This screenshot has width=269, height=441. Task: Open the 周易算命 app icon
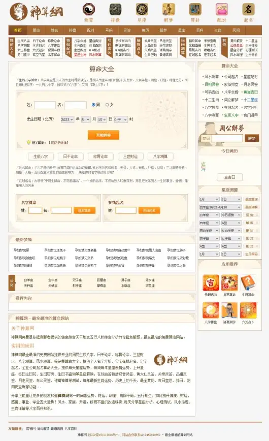(229, 283)
